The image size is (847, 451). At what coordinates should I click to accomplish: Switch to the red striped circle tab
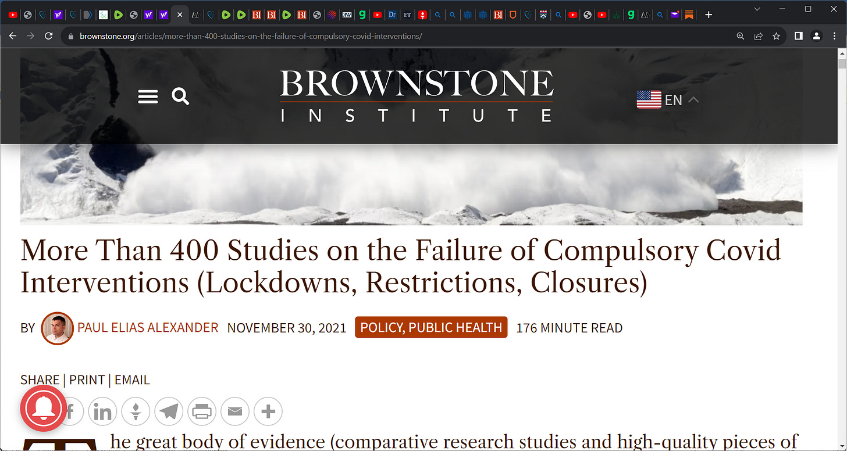pyautogui.click(x=332, y=15)
